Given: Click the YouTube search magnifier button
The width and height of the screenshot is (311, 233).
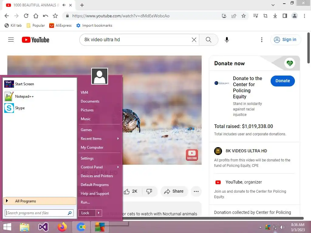Looking at the screenshot, I should [x=208, y=40].
